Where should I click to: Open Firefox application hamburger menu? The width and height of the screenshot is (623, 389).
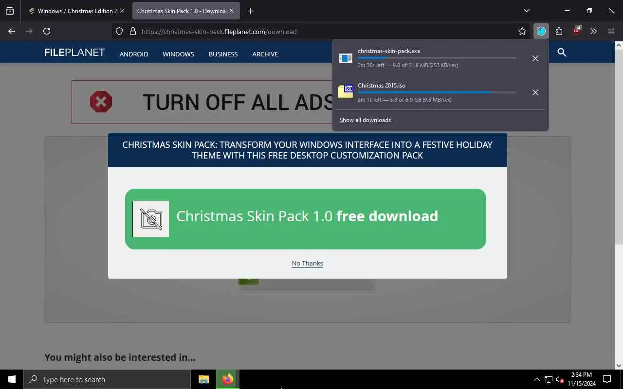pos(611,31)
